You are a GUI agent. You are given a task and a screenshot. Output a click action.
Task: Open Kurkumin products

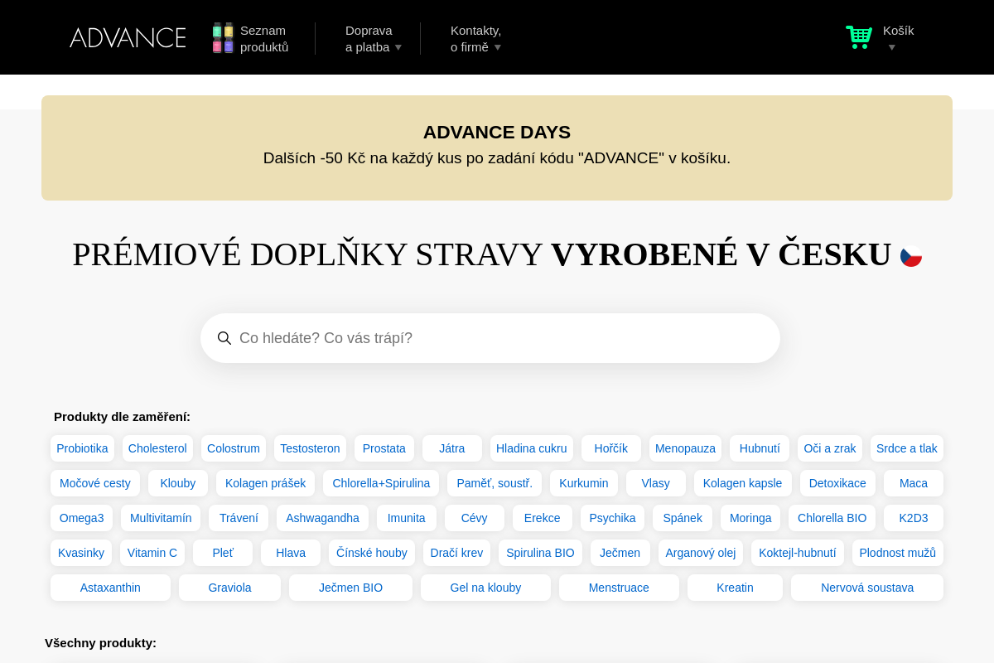tap(584, 483)
